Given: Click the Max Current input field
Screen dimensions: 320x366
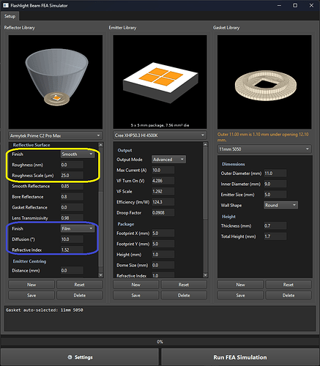Looking at the screenshot, I should [163, 170].
